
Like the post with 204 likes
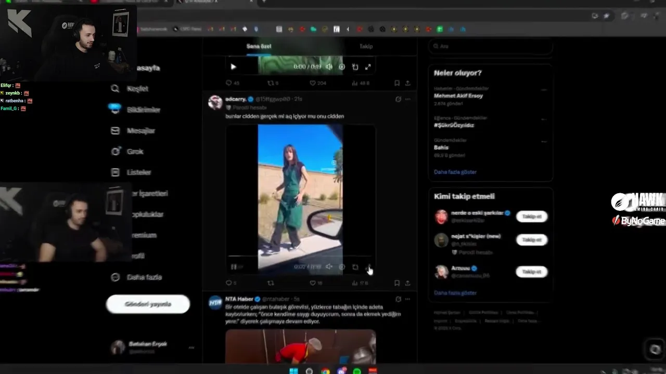coord(317,83)
